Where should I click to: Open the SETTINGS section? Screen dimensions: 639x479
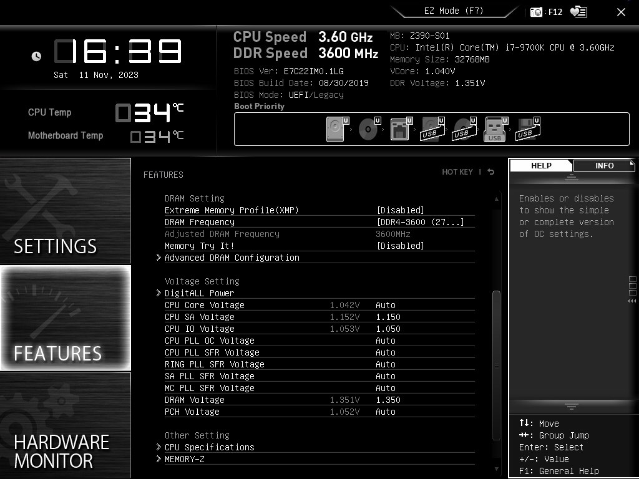pos(66,211)
